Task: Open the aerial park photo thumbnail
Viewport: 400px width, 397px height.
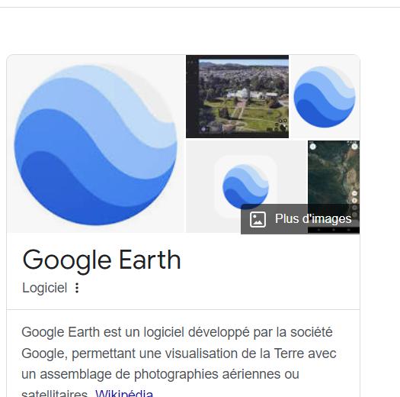Action: (237, 96)
